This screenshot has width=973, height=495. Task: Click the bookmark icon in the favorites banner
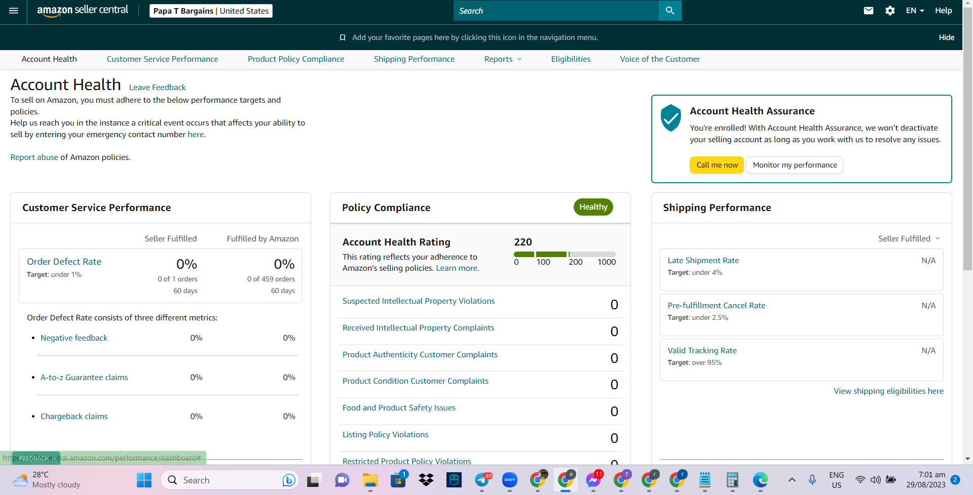343,37
